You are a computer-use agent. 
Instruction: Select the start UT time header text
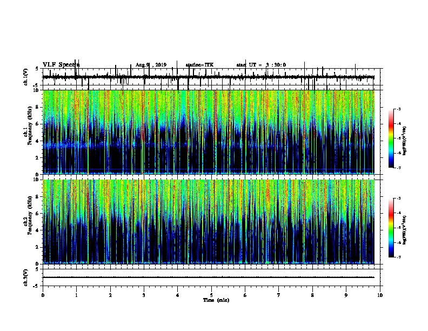pyautogui.click(x=261, y=65)
